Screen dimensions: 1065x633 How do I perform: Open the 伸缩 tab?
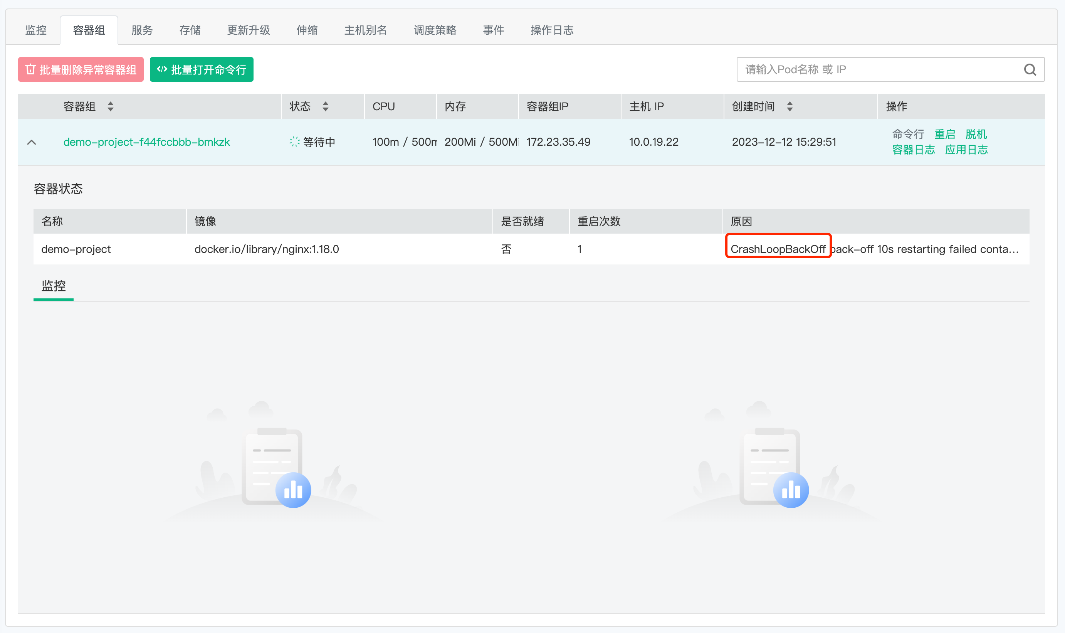click(307, 30)
